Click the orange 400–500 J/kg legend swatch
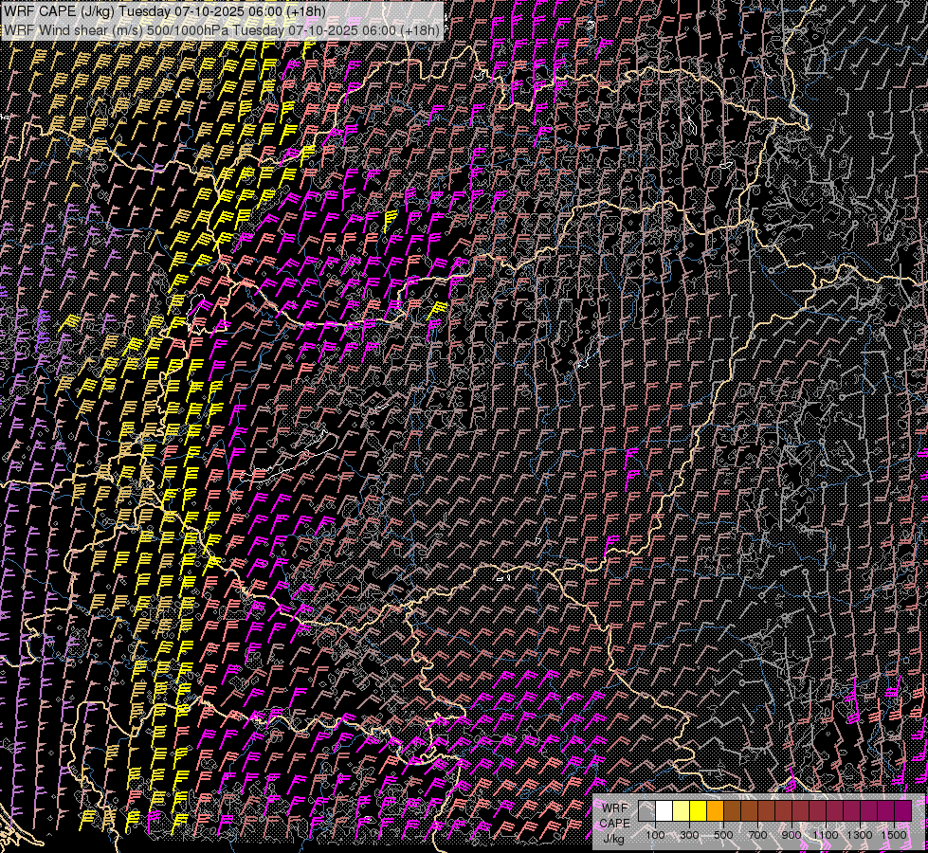Screen dimensions: 928x853 (715, 811)
